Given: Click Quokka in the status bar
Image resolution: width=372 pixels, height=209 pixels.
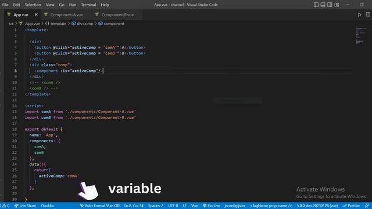Looking at the screenshot, I should pyautogui.click(x=47, y=206).
